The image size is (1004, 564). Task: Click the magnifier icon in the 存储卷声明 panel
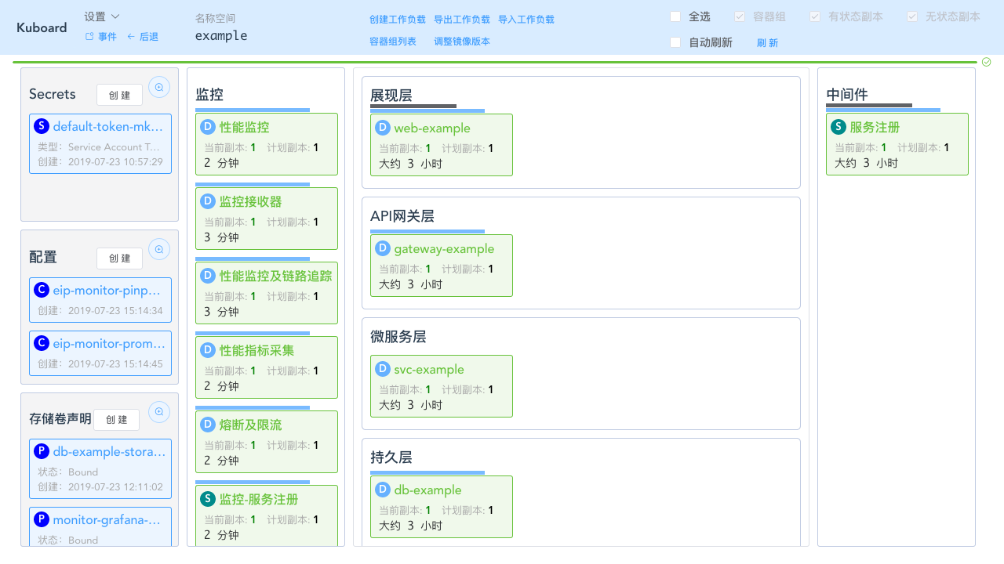coord(159,412)
